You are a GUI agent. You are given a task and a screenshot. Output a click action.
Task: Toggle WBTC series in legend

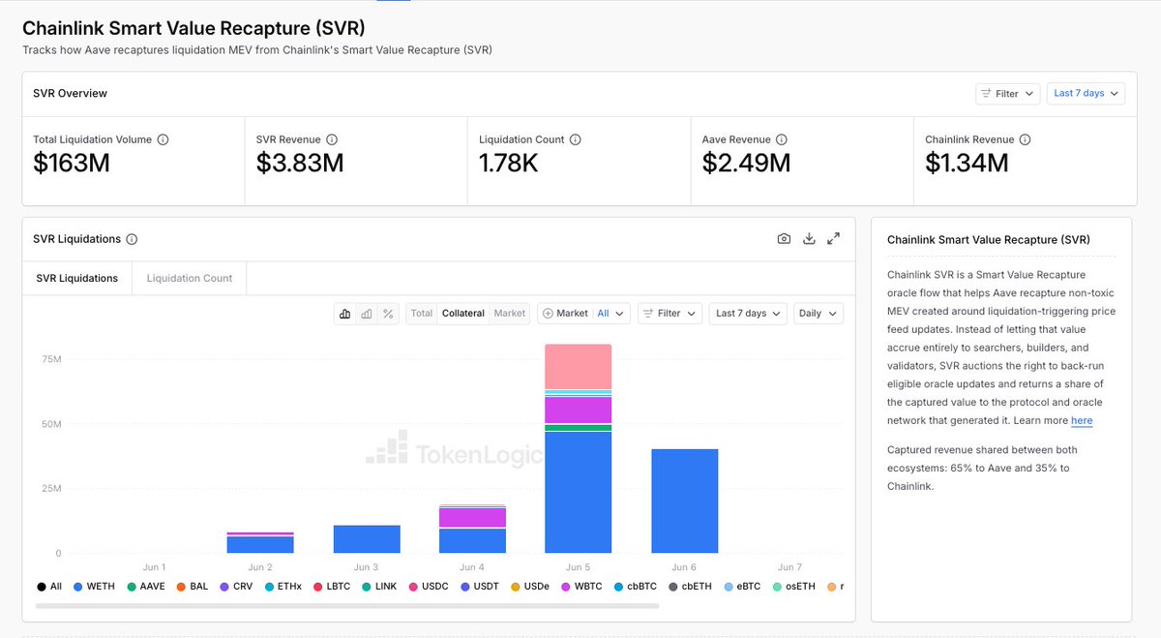click(581, 587)
